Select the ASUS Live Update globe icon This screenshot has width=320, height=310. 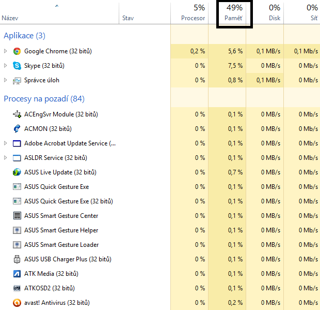(x=17, y=172)
